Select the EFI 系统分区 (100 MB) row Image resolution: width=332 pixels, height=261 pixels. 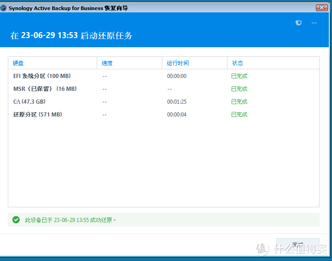coord(163,76)
